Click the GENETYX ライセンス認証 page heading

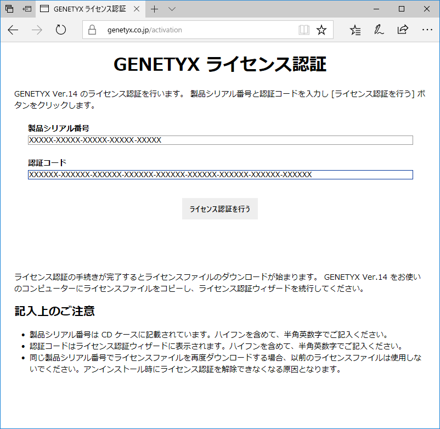pos(219,64)
